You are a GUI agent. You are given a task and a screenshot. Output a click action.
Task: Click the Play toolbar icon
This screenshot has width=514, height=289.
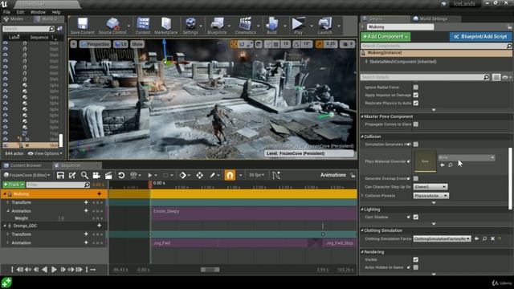pos(298,26)
